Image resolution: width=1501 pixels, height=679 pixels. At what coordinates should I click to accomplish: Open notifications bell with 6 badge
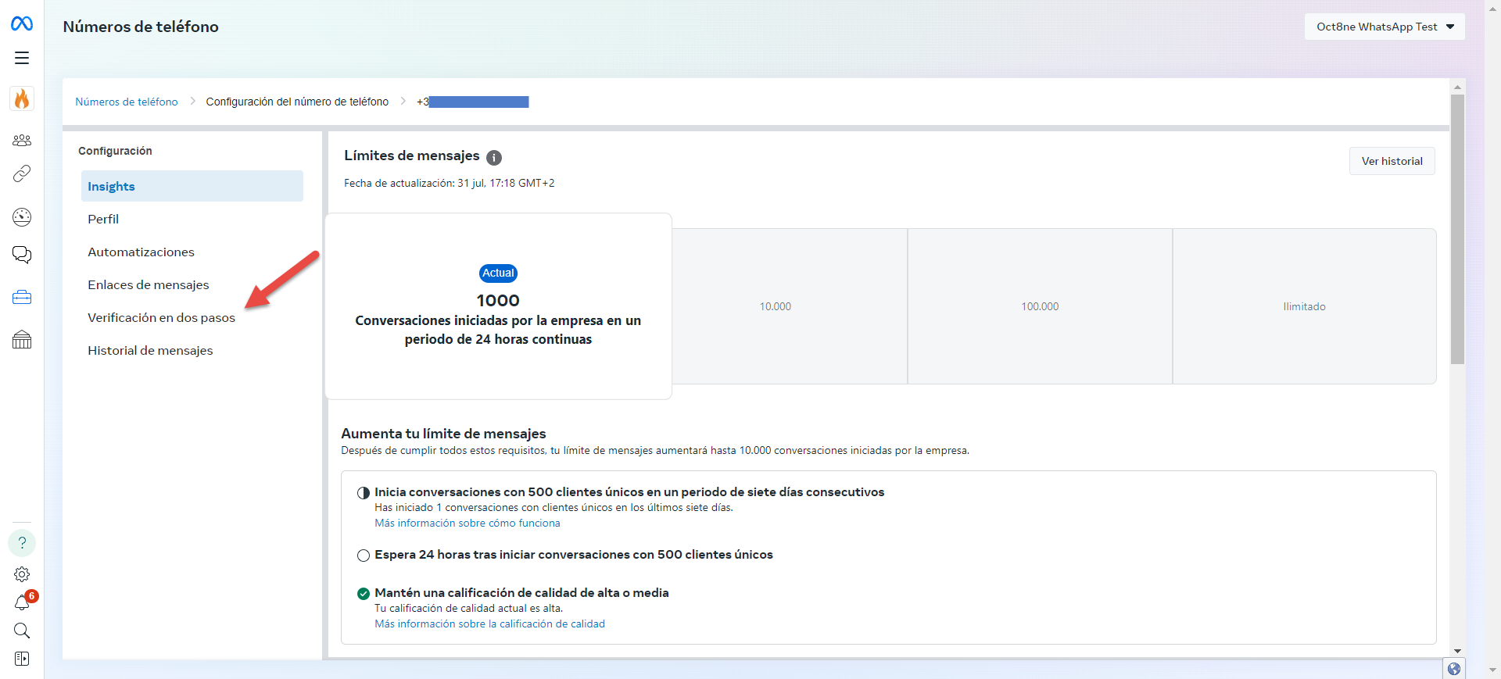[22, 602]
